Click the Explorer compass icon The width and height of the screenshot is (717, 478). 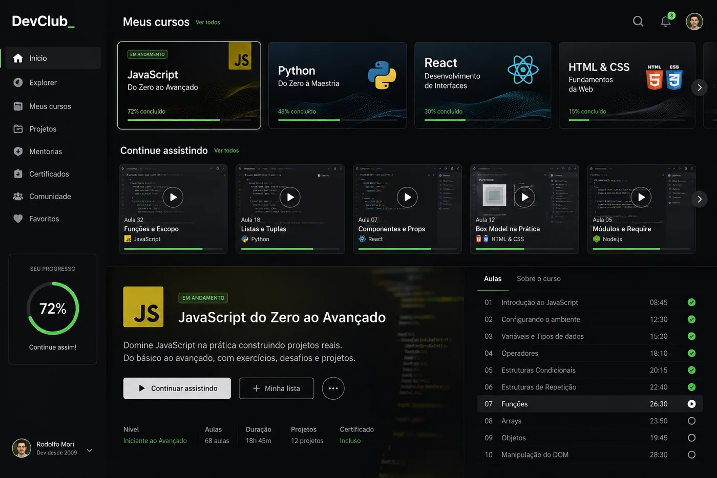click(18, 82)
